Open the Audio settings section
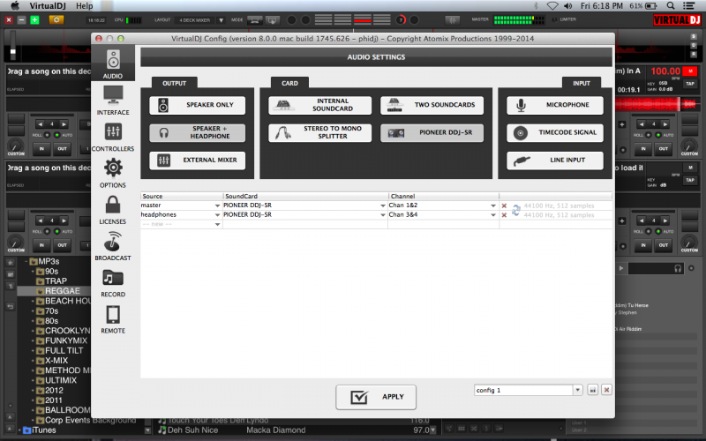The width and height of the screenshot is (706, 441). tap(113, 64)
